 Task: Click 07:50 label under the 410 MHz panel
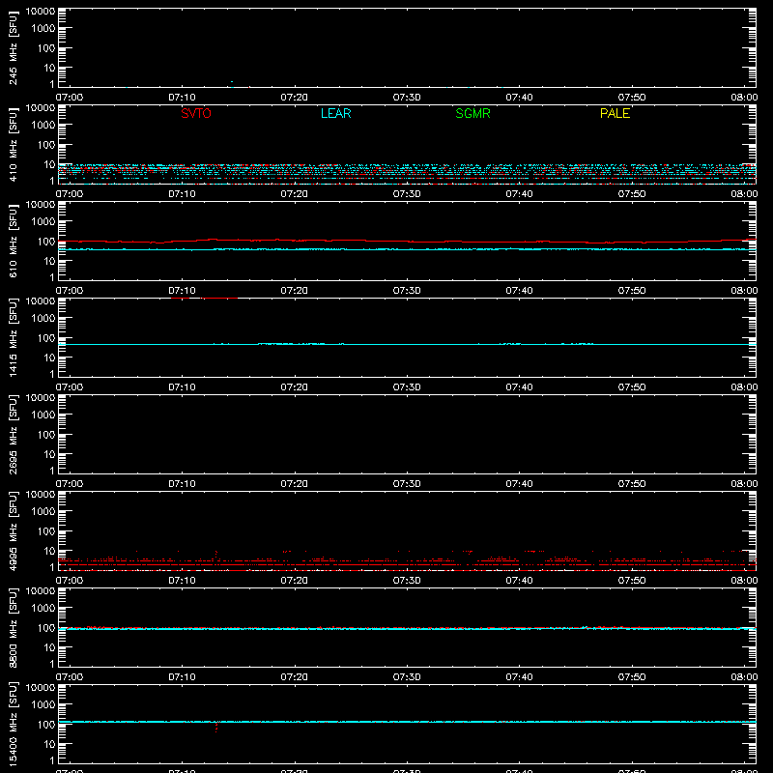(x=632, y=194)
